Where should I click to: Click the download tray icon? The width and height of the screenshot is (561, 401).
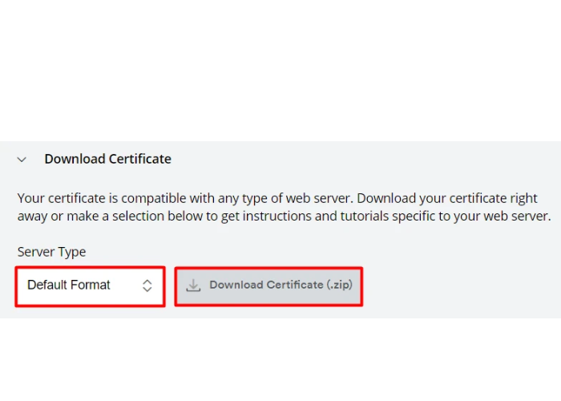193,286
